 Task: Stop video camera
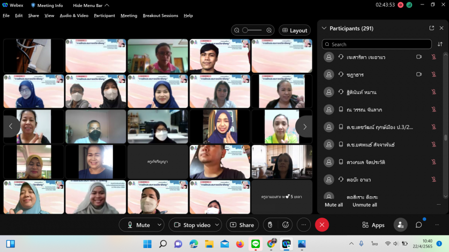pos(191,225)
